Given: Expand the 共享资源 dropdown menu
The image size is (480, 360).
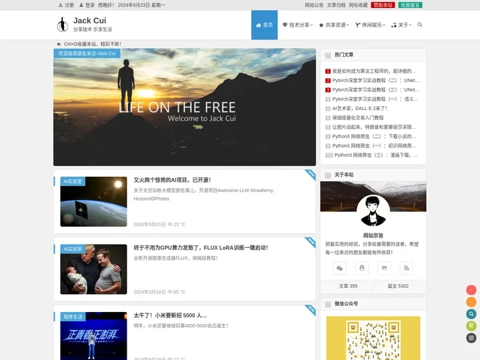Looking at the screenshot, I should click(334, 25).
